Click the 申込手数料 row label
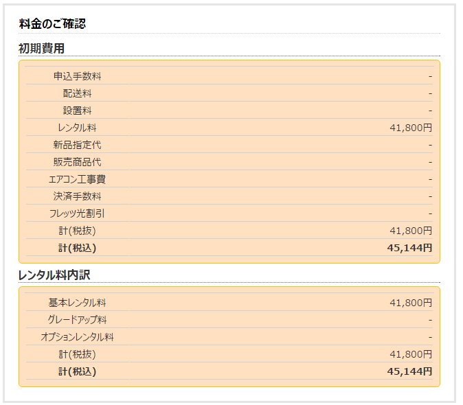 (77, 76)
